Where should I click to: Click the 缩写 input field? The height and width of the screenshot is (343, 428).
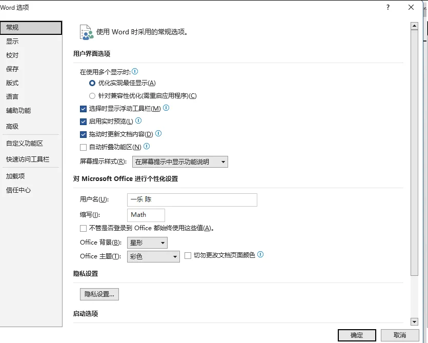(146, 215)
